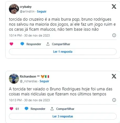Screen dimensions: 120x123
Task: Click the reply bubble icon on crybaby's tweet
Action: [22, 44]
